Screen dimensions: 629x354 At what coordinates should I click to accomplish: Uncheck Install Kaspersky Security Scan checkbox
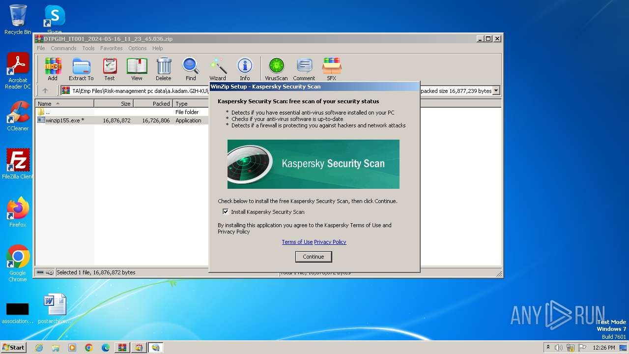coord(226,212)
